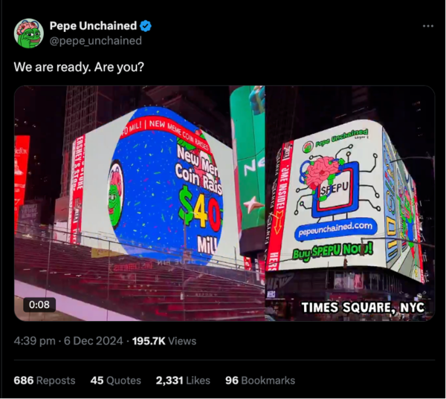Open the Pepe Unchained display name

(94, 26)
